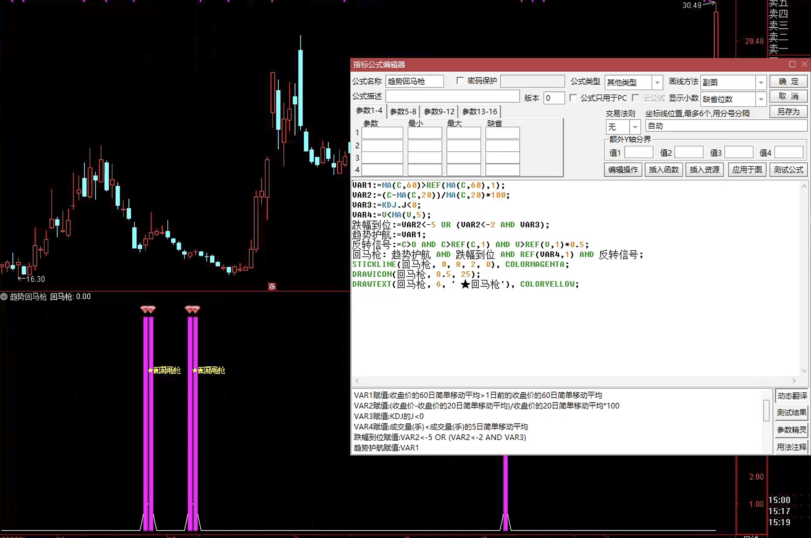Open the 画线方法 dropdown
811x538 pixels.
[761, 83]
